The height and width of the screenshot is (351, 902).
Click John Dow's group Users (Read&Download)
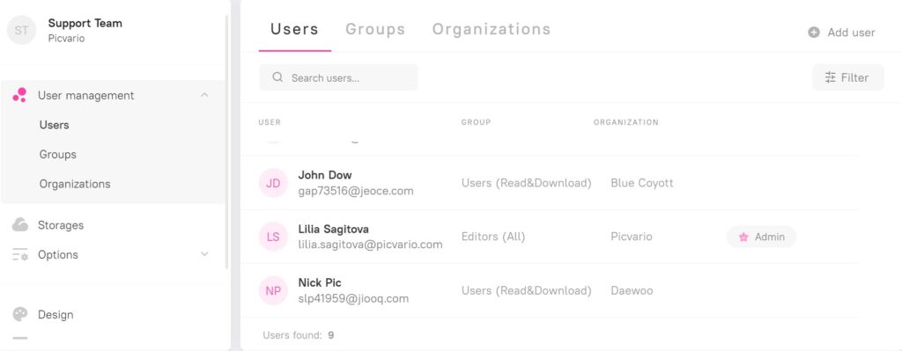click(527, 183)
